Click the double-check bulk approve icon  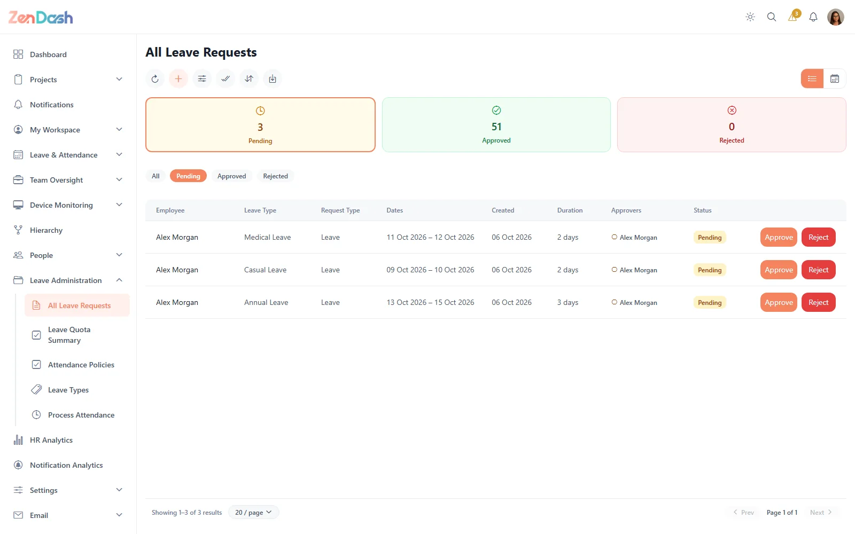pos(226,79)
